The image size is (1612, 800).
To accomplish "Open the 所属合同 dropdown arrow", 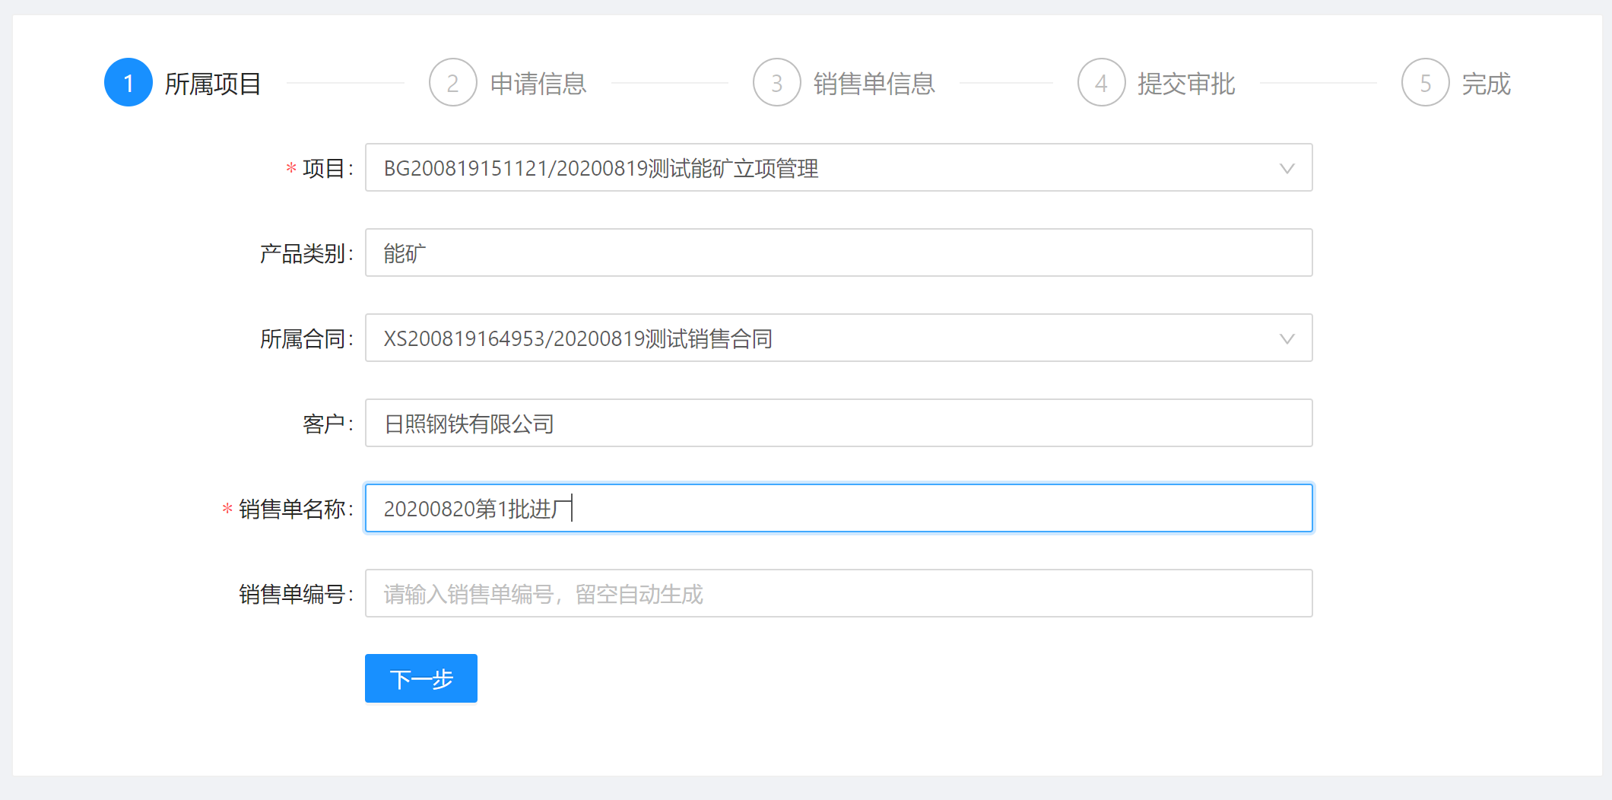I will (1287, 338).
